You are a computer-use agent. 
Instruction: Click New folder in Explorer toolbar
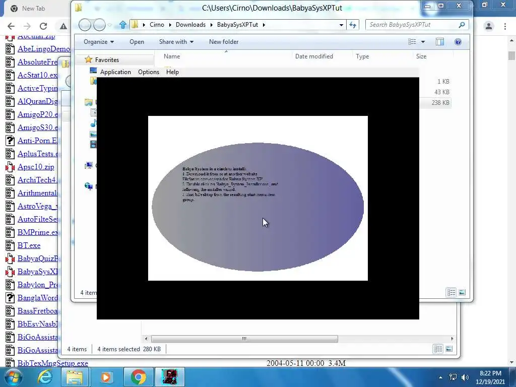tap(224, 42)
